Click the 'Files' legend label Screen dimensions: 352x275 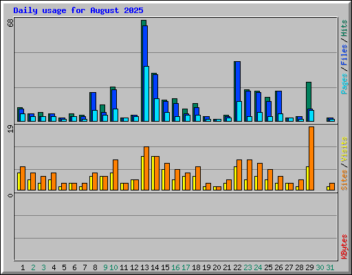point(344,55)
